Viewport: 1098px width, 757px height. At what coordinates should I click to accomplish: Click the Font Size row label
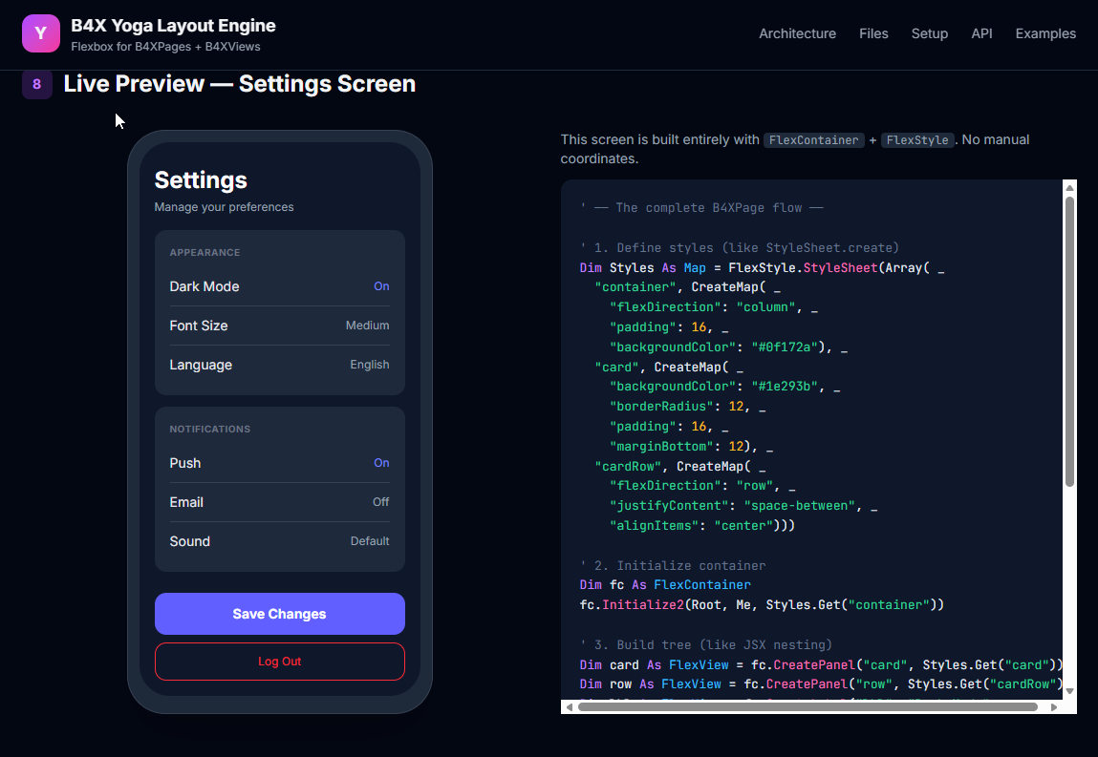pos(198,326)
